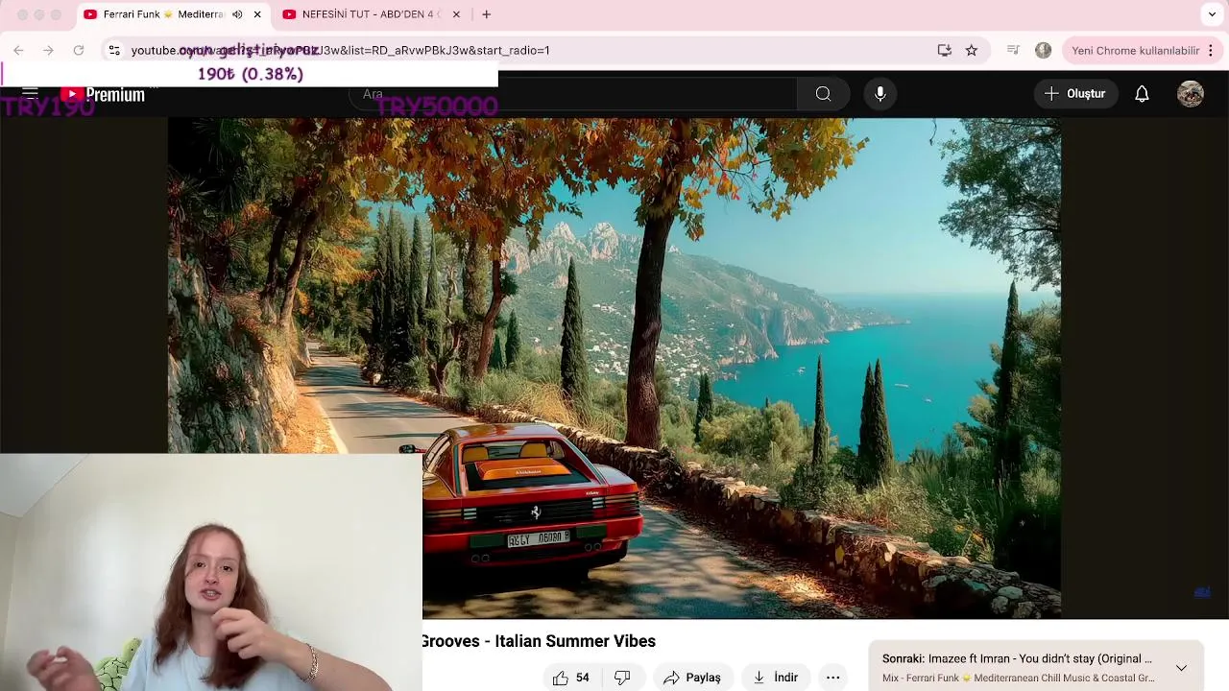
Task: Start voice search with microphone icon
Action: [x=880, y=93]
